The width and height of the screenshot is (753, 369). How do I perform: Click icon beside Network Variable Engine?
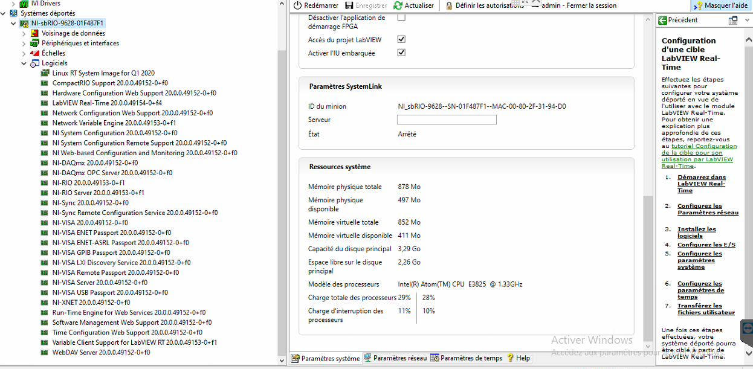(x=45, y=123)
